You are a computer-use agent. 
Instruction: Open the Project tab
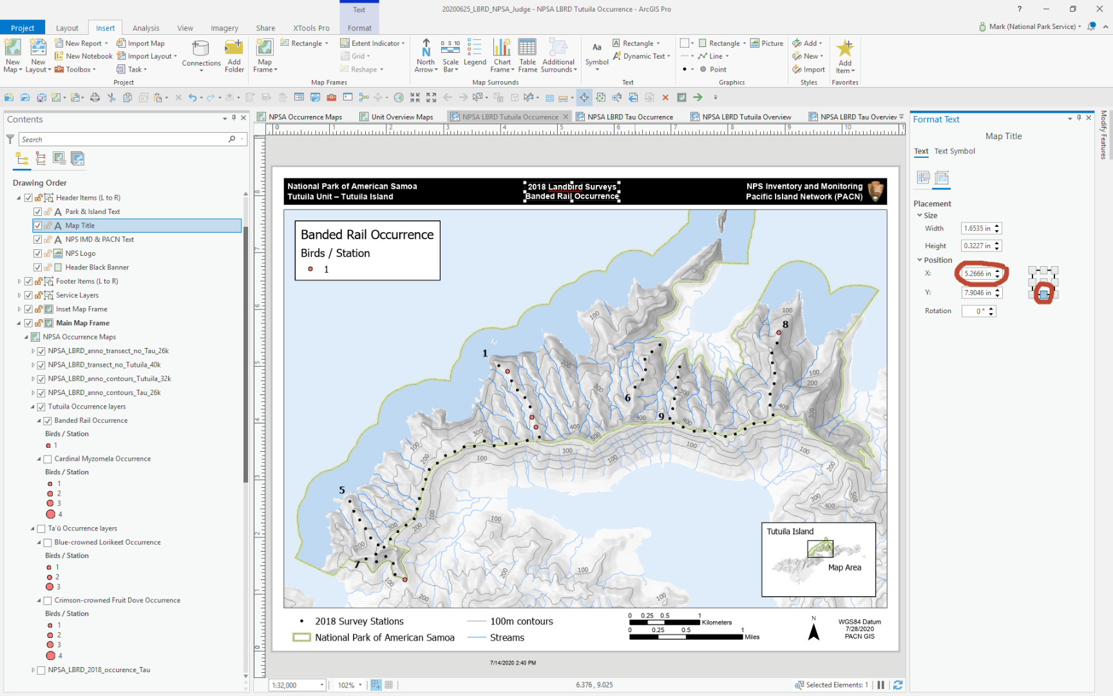pyautogui.click(x=23, y=28)
